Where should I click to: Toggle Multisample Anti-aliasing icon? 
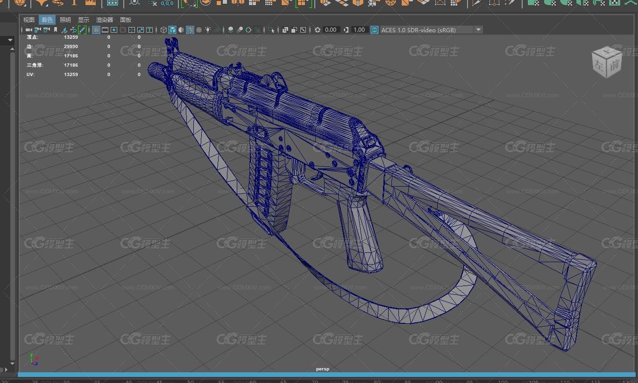click(x=248, y=30)
